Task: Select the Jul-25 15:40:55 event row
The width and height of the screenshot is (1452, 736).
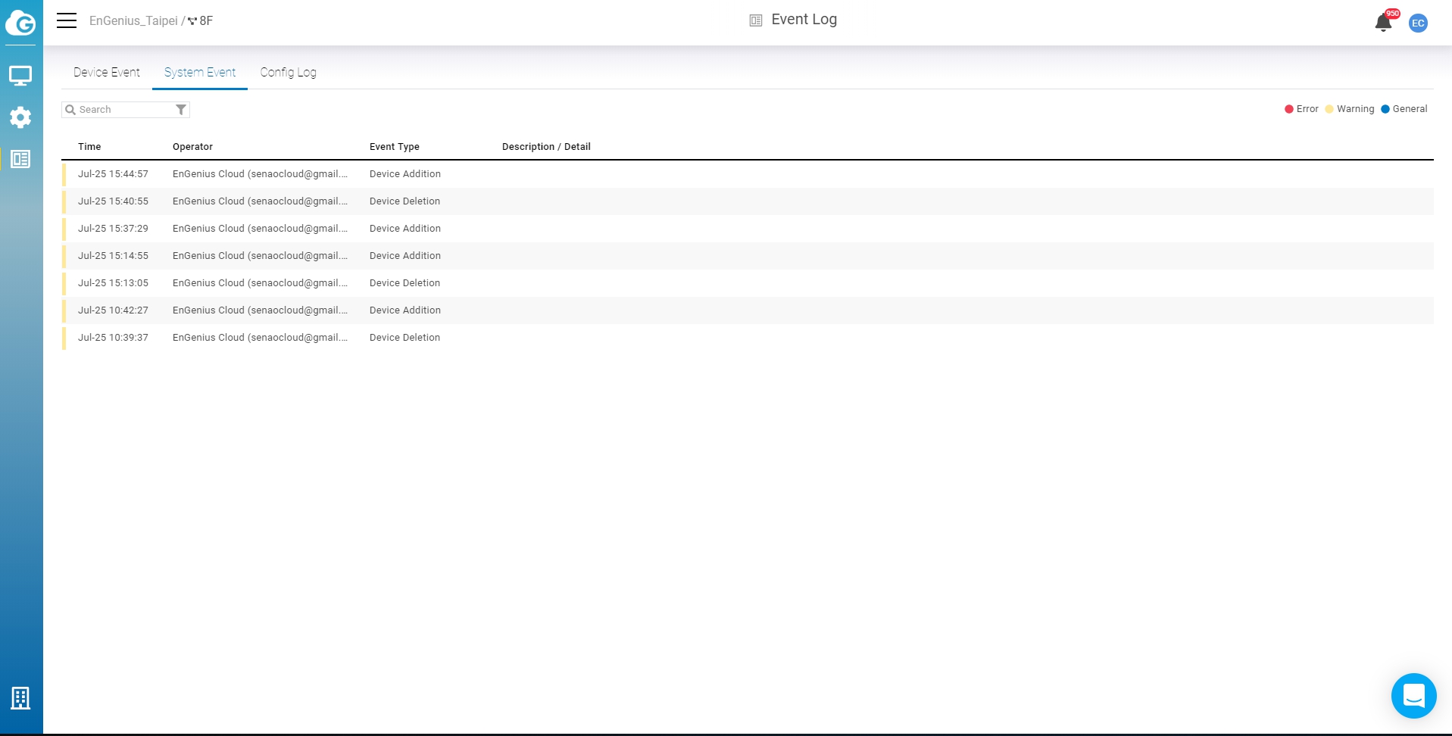Action: click(748, 201)
